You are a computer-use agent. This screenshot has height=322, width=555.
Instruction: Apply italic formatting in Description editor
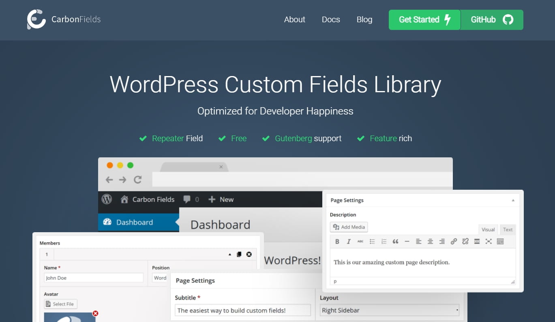[349, 241]
